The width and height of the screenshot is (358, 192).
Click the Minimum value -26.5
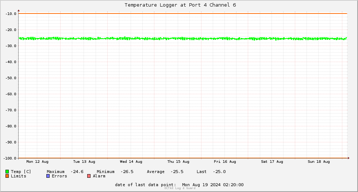pos(127,172)
